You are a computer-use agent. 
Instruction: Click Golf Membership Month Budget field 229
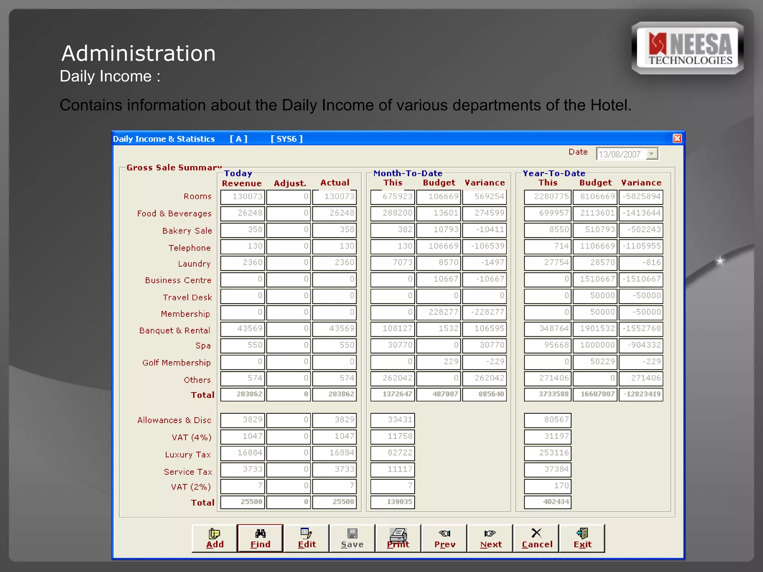click(x=439, y=362)
